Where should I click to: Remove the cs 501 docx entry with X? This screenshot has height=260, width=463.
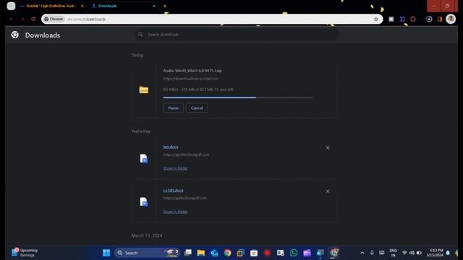[328, 191]
